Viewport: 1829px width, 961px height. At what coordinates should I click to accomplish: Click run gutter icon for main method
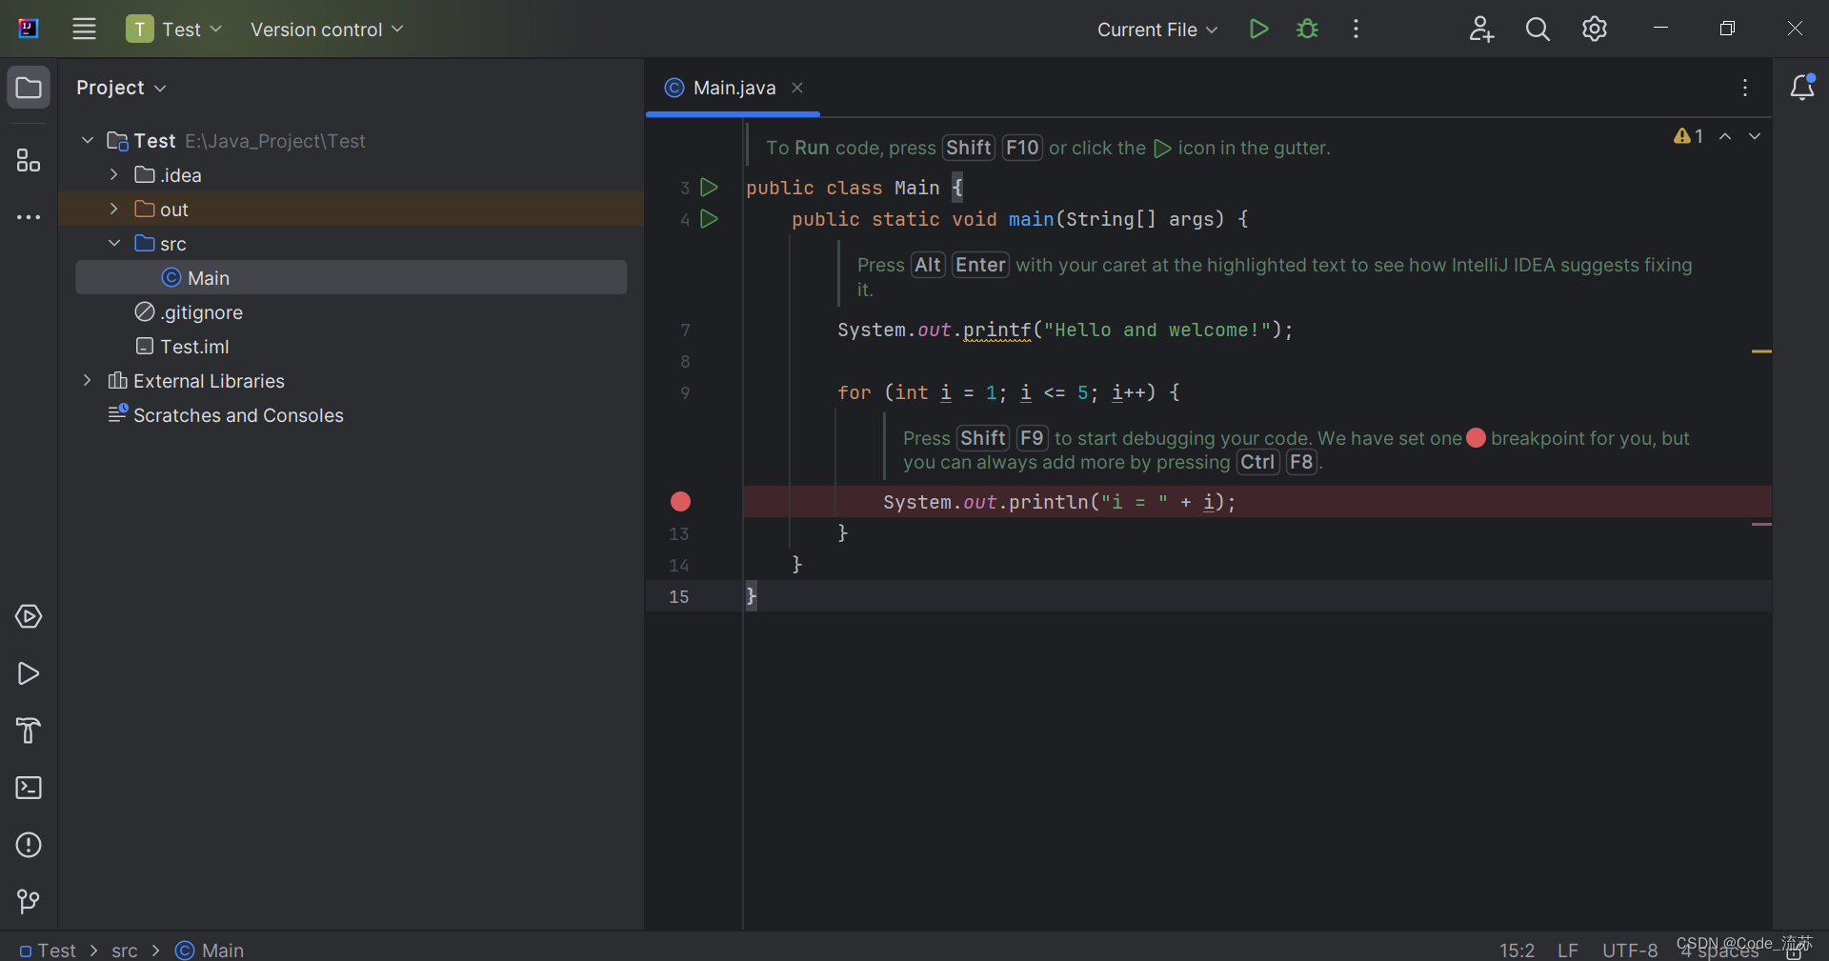(x=709, y=218)
